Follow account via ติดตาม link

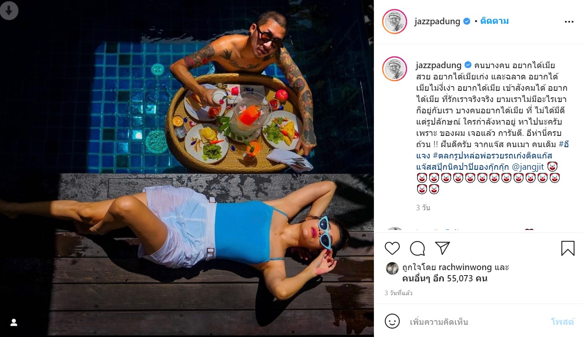[494, 21]
